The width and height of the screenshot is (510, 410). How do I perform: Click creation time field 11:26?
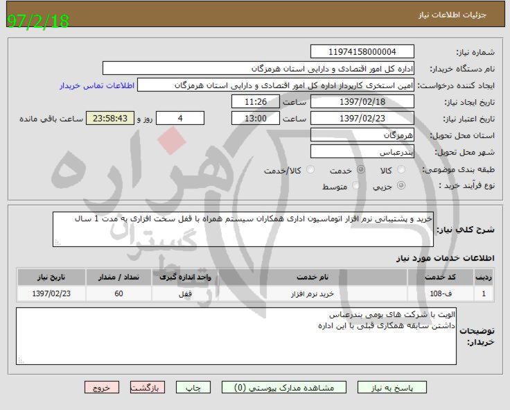[x=256, y=101]
